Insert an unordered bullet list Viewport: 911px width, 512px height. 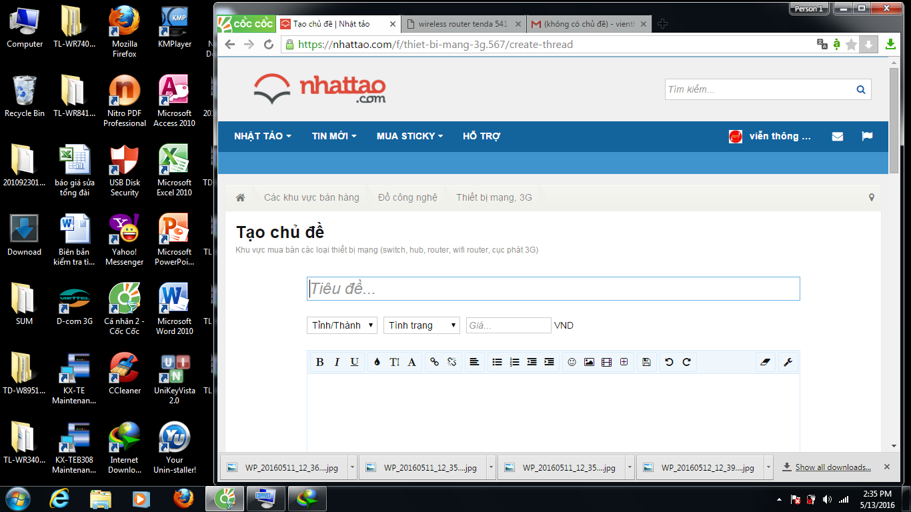pos(497,362)
